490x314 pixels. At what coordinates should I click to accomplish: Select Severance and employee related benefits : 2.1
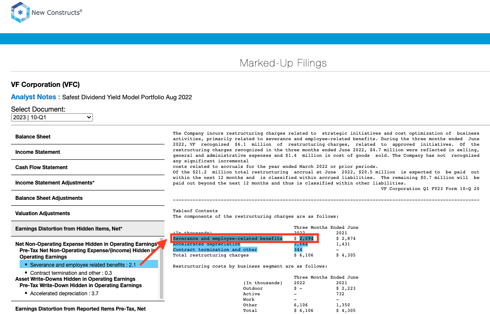pyautogui.click(x=89, y=265)
